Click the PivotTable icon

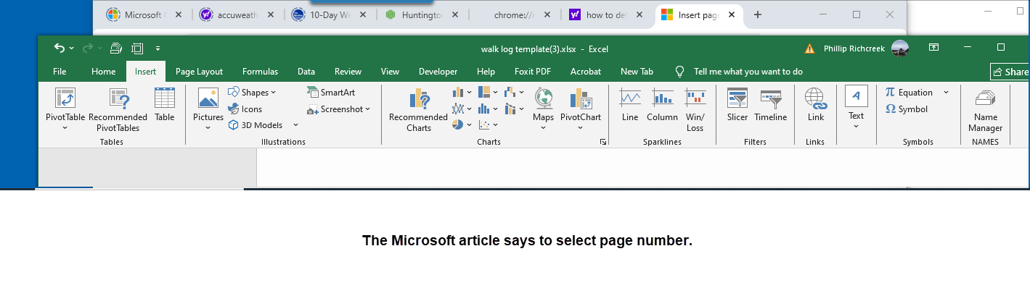click(x=65, y=98)
